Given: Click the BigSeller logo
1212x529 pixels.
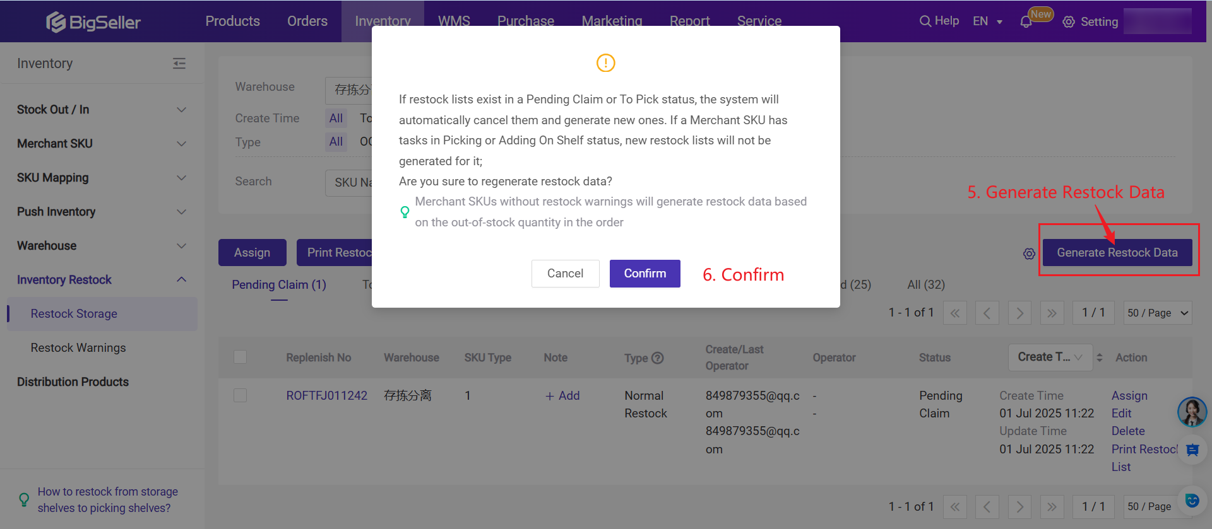Looking at the screenshot, I should (93, 22).
